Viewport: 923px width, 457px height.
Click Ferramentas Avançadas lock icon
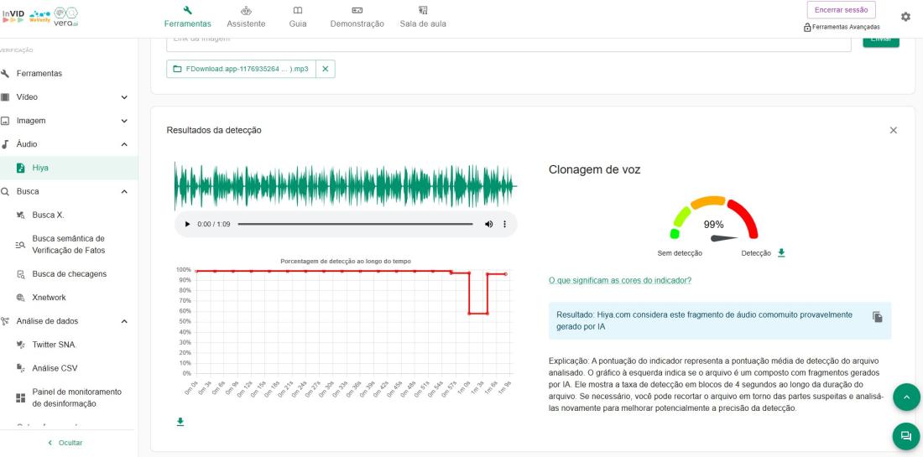click(807, 27)
